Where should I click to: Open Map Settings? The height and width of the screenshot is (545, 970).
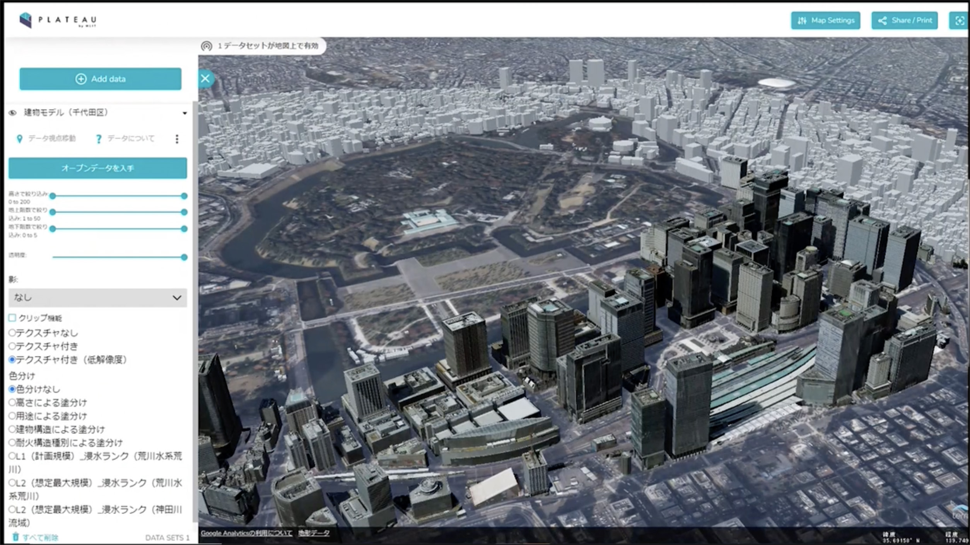(825, 20)
